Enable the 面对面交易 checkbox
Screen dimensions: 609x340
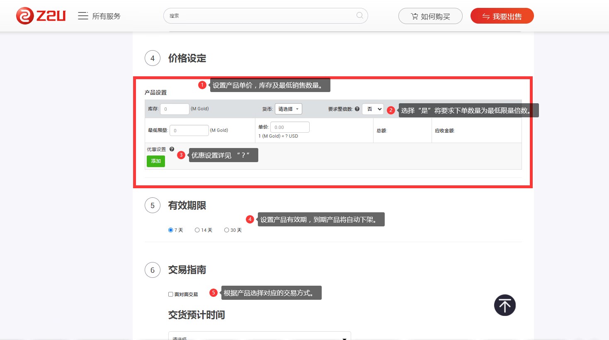pos(171,294)
